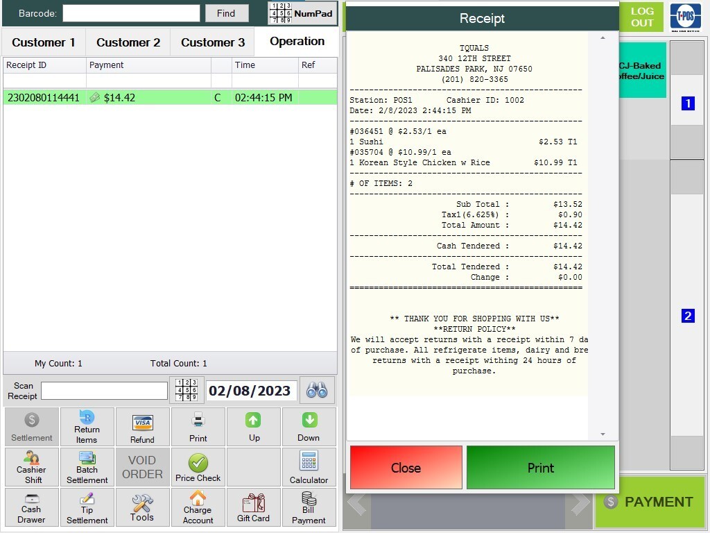Viewport: 710px width, 533px height.
Task: Close the Receipt dialog
Action: (406, 467)
